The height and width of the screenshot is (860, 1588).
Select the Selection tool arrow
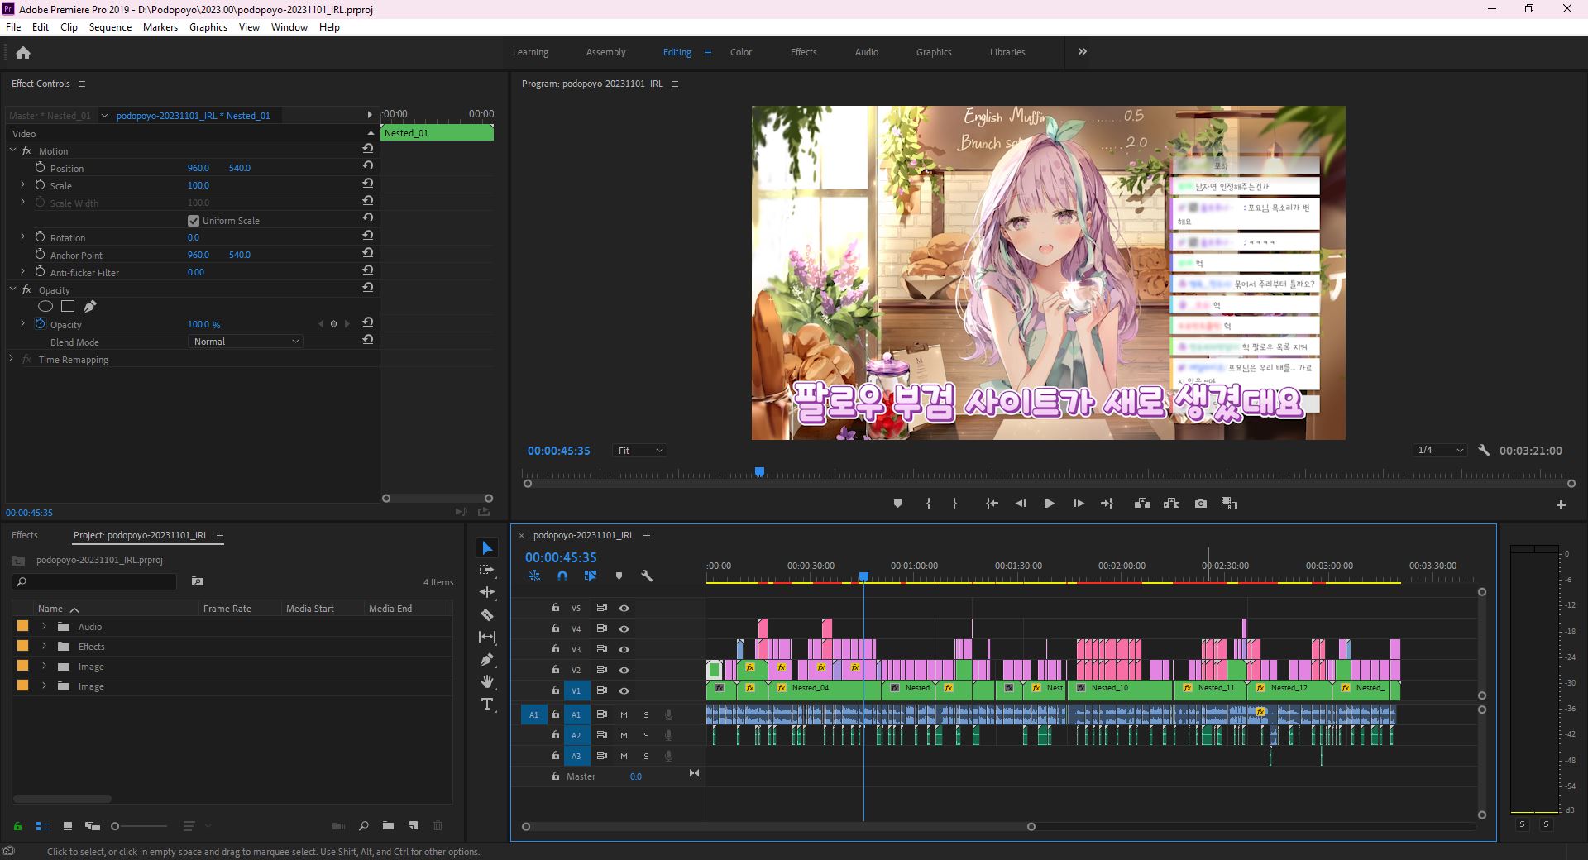pyautogui.click(x=487, y=548)
